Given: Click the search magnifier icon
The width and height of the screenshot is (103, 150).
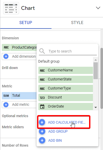Looking at the screenshot, I should (x=42, y=51).
